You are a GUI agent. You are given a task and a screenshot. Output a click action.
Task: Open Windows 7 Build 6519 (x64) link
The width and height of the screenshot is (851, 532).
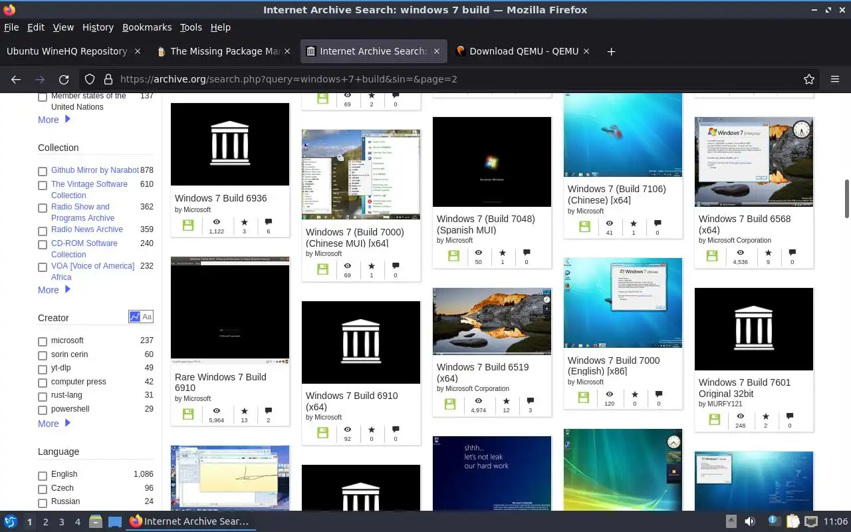pos(483,372)
